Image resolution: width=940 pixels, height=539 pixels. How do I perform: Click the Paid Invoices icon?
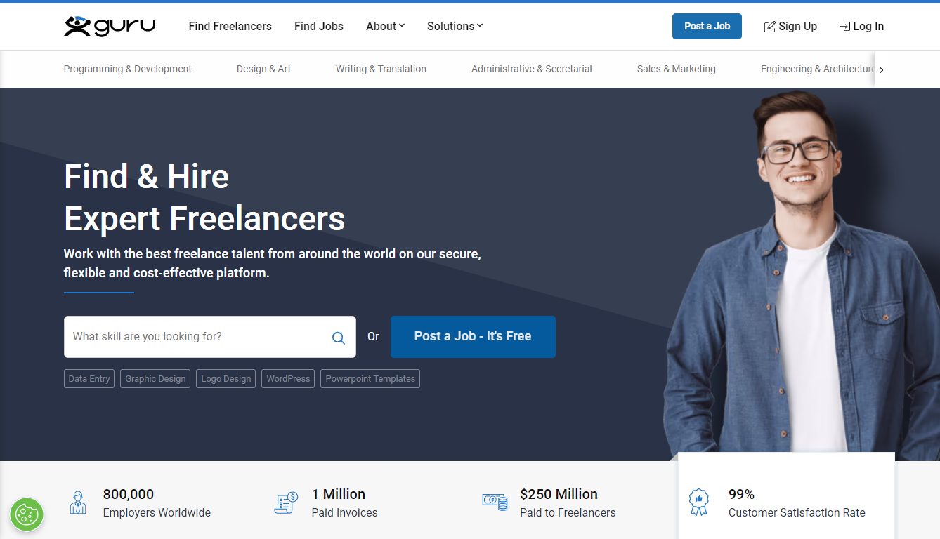point(286,503)
